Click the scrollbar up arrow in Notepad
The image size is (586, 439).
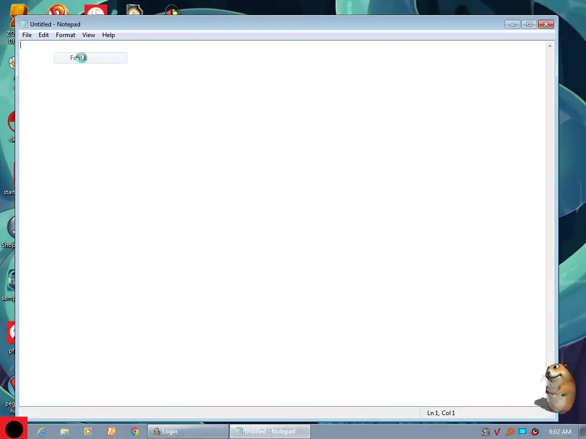point(550,46)
